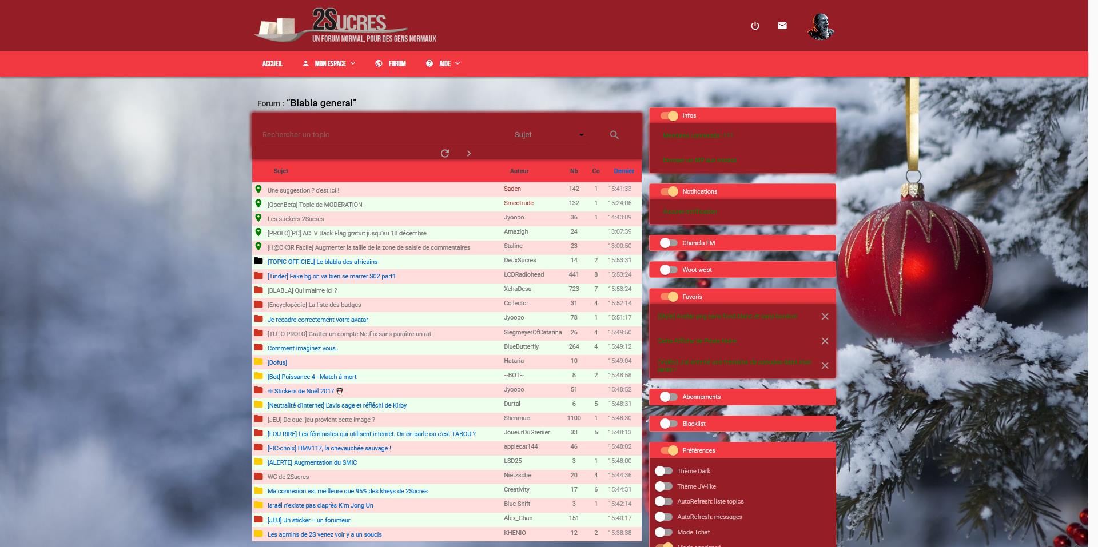This screenshot has height=547, width=1098.
Task: Go to next page with right chevron
Action: (x=469, y=153)
